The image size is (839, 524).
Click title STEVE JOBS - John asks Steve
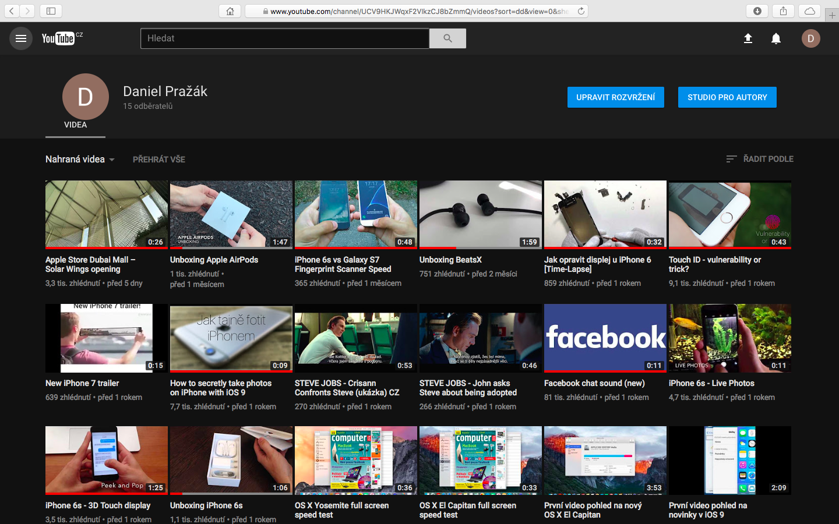point(468,388)
